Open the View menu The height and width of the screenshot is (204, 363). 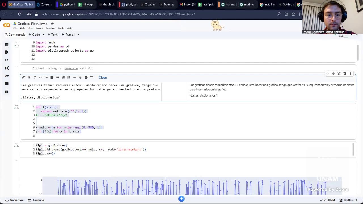tap(30, 29)
